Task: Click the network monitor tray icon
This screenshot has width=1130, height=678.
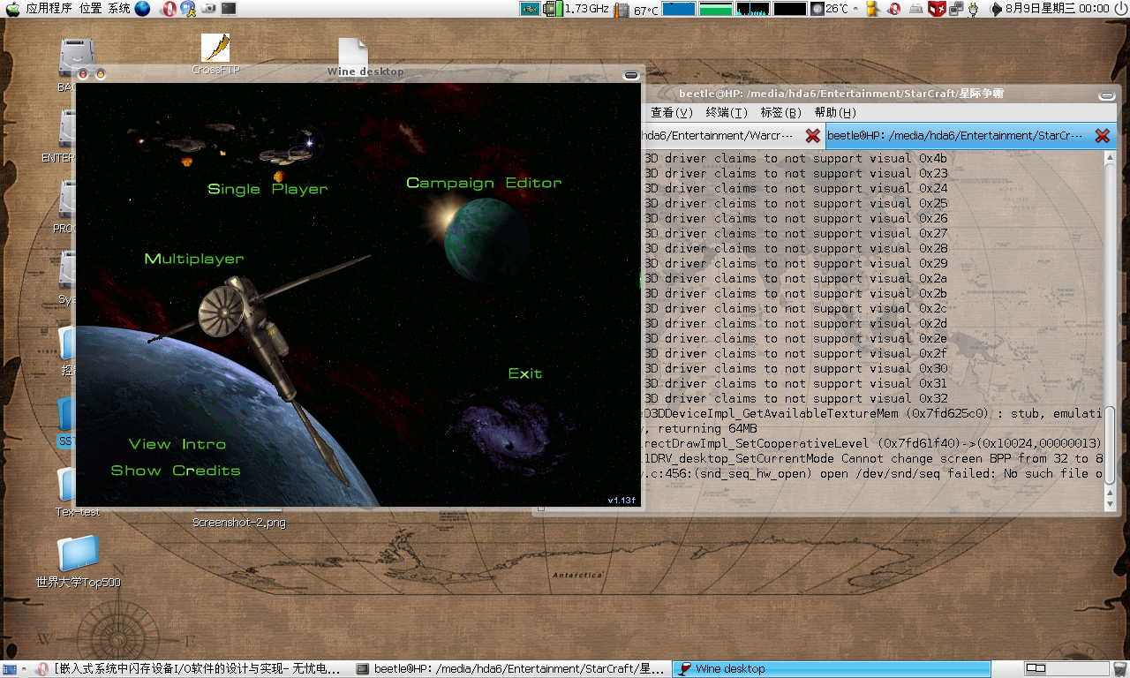Action: coord(954,9)
